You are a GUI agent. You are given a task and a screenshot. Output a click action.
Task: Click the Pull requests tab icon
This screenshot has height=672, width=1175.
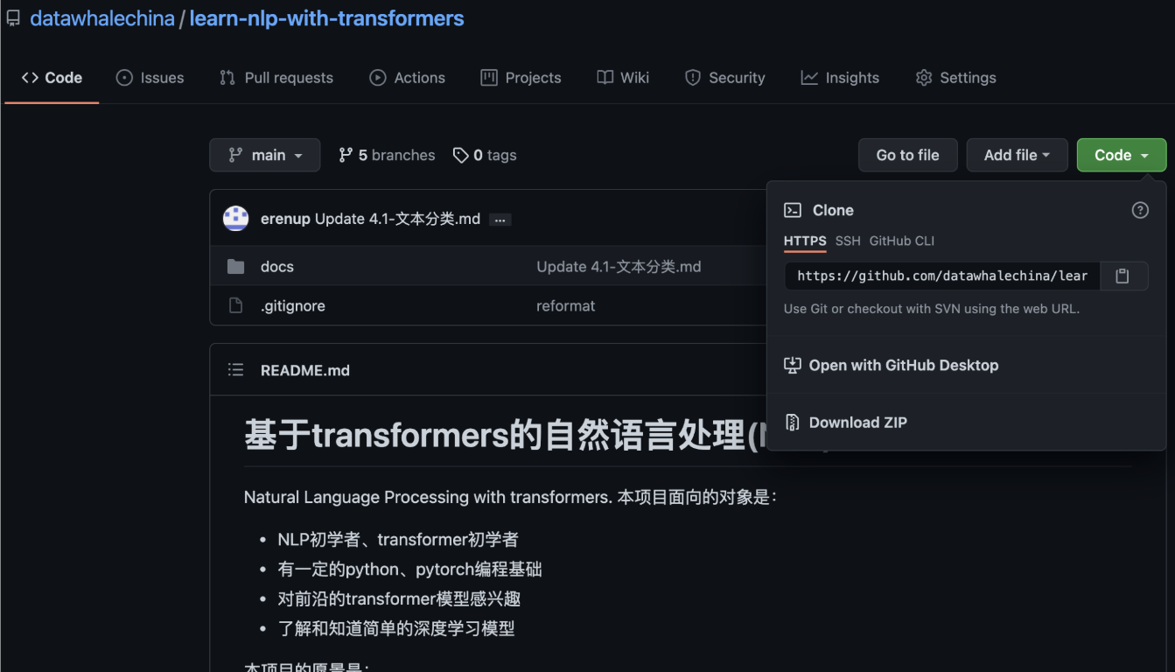coord(227,78)
